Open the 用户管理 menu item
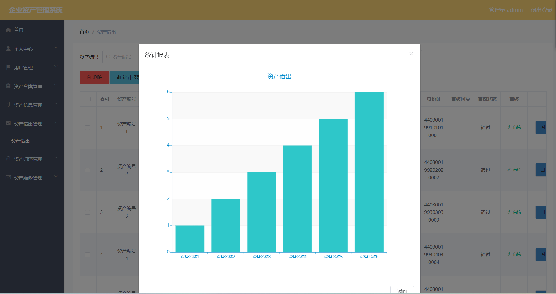Image resolution: width=556 pixels, height=294 pixels. point(32,67)
